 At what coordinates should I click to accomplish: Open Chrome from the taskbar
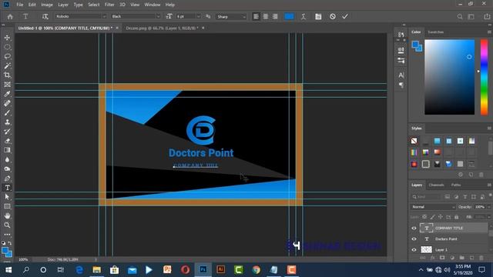(x=257, y=270)
